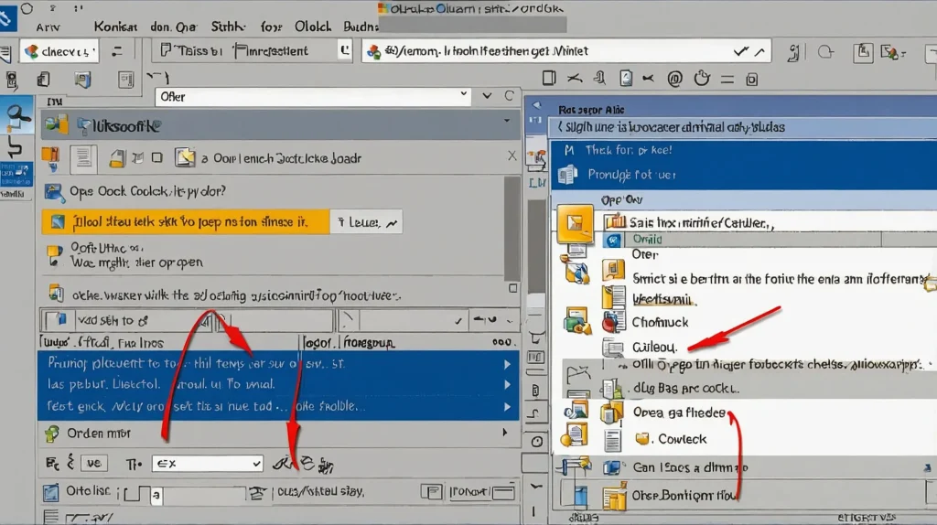Open the 'Ofler' dropdown box
This screenshot has width=937, height=525.
313,96
